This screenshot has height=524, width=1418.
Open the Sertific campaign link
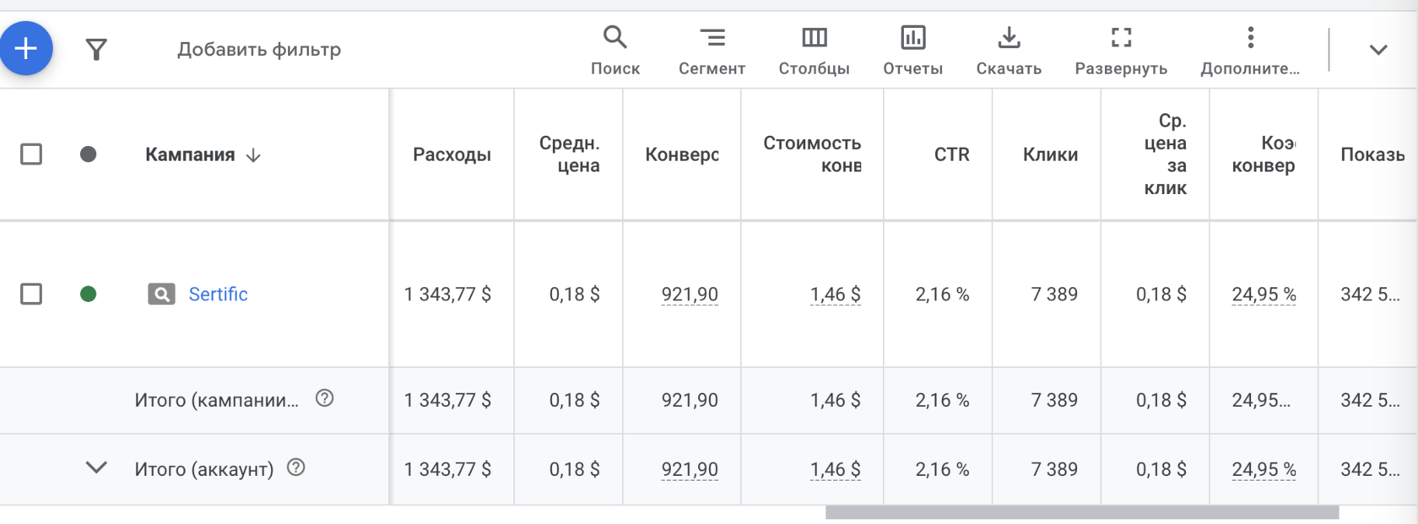pos(218,294)
